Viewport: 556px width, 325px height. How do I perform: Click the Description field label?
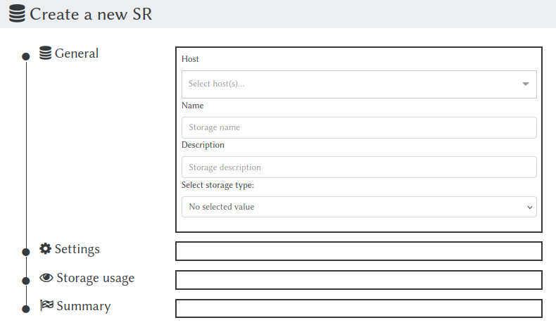(x=203, y=145)
